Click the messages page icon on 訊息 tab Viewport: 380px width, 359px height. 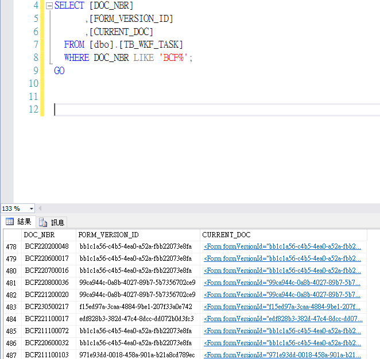click(43, 222)
